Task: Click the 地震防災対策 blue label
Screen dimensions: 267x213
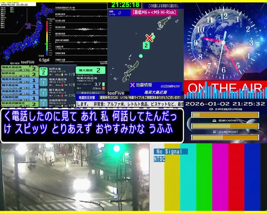Action: pos(87,98)
